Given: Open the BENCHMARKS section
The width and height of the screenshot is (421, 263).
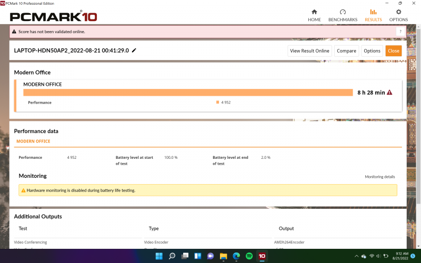Looking at the screenshot, I should point(343,16).
